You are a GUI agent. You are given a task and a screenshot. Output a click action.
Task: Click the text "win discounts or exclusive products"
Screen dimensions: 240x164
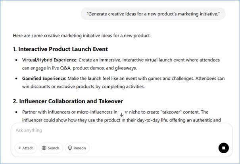tap(58, 86)
